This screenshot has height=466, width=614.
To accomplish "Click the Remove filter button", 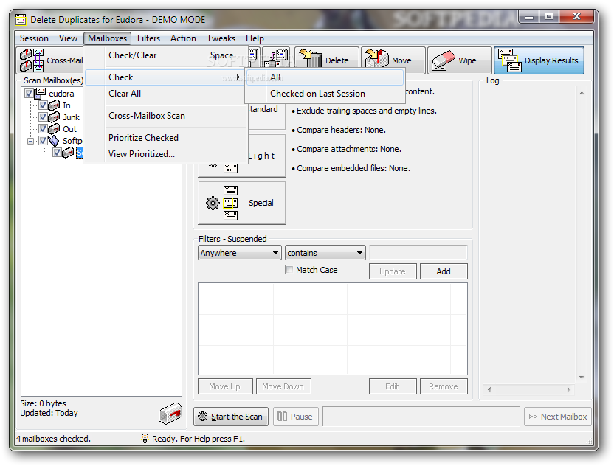I will click(x=444, y=386).
